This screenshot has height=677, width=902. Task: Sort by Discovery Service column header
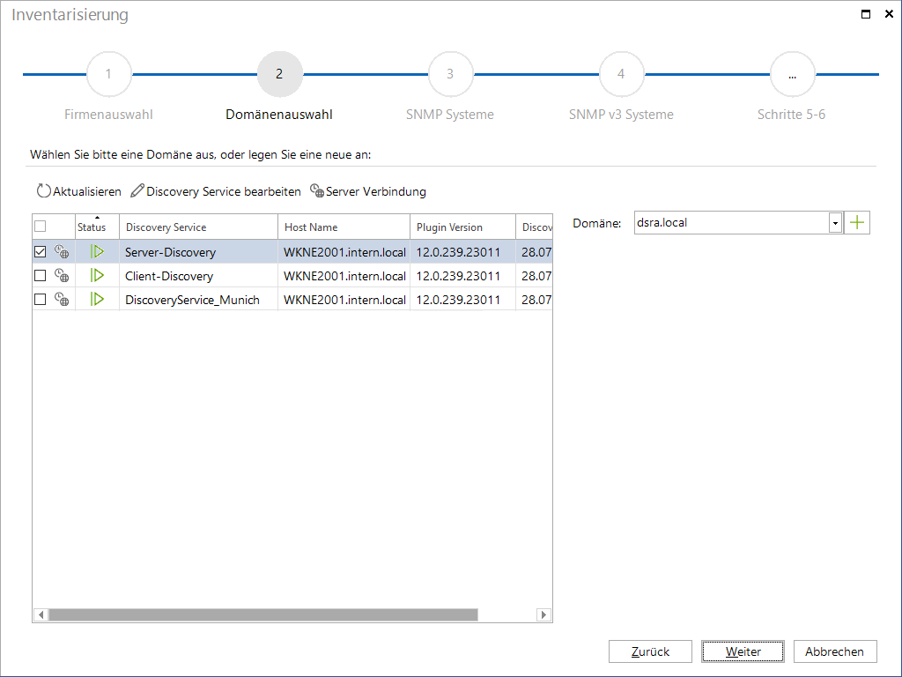point(198,227)
